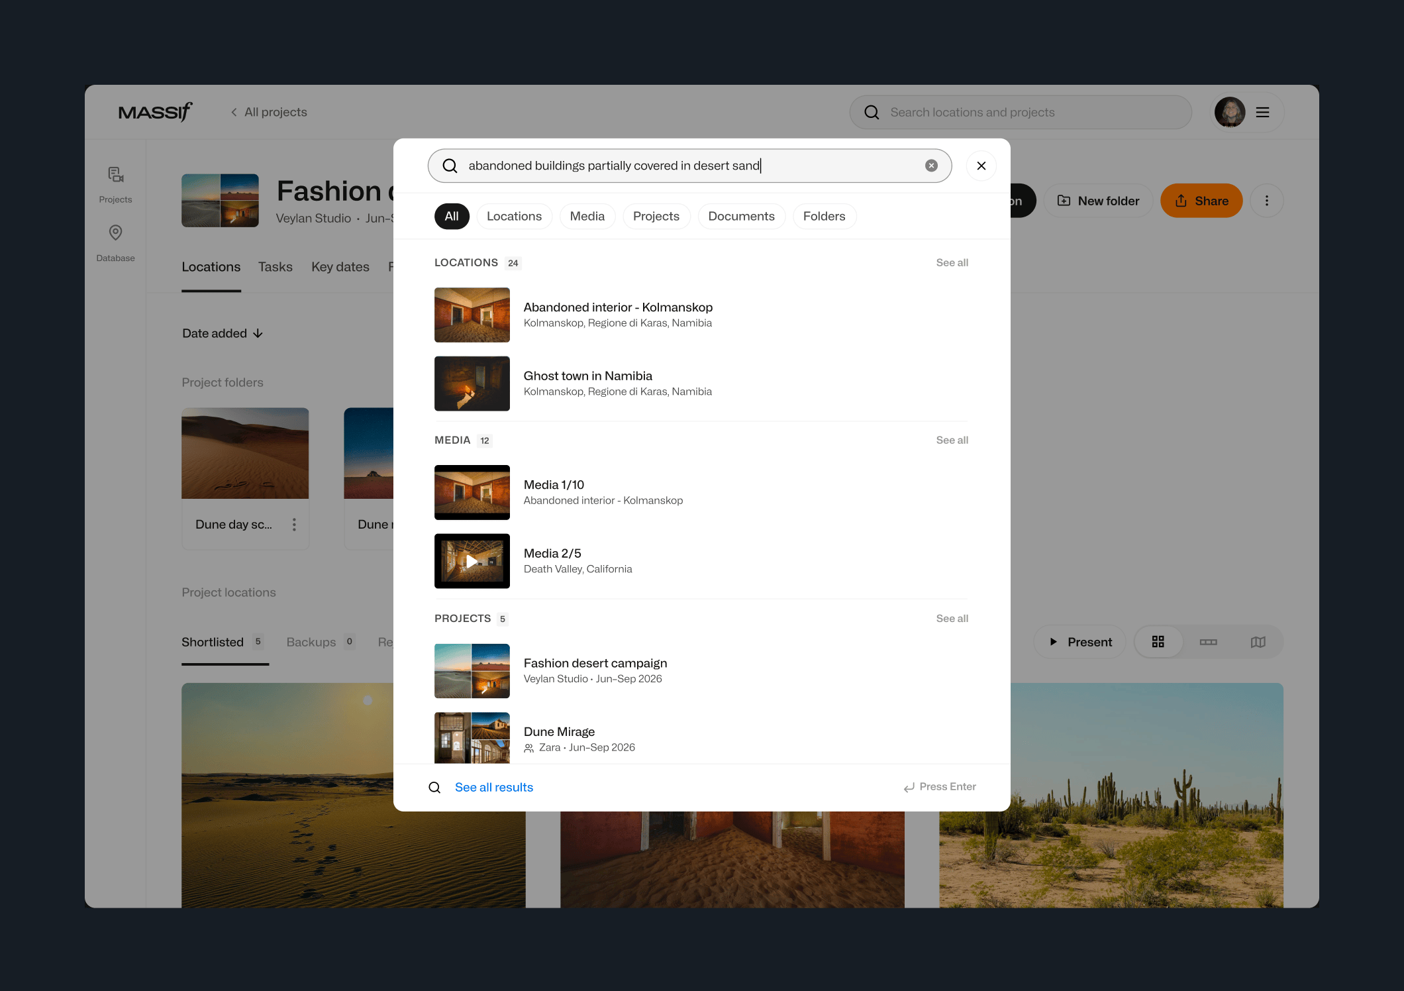
Task: Focus the top Search locations and projects field
Action: (x=1021, y=113)
